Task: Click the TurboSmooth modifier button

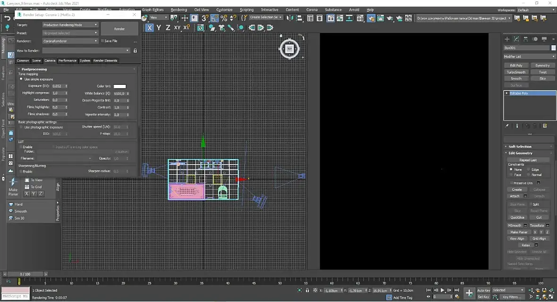Action: click(516, 72)
